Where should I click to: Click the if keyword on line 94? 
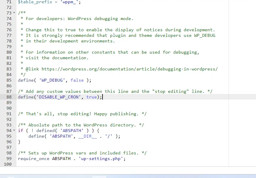(x=21, y=131)
